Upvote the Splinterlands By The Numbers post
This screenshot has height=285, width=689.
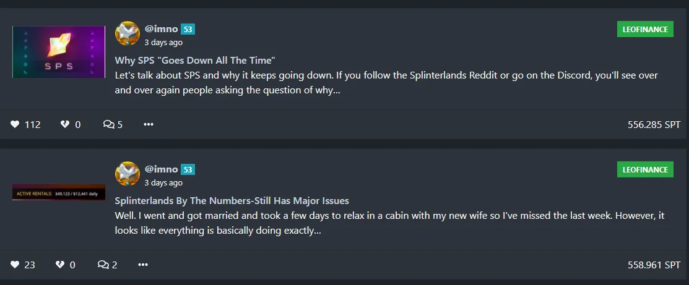point(15,265)
